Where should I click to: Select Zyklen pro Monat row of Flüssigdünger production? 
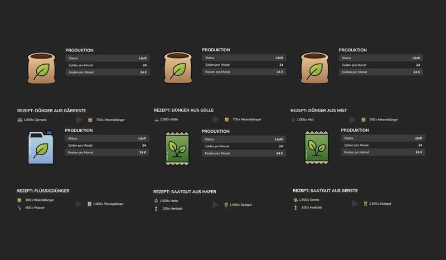click(x=107, y=146)
